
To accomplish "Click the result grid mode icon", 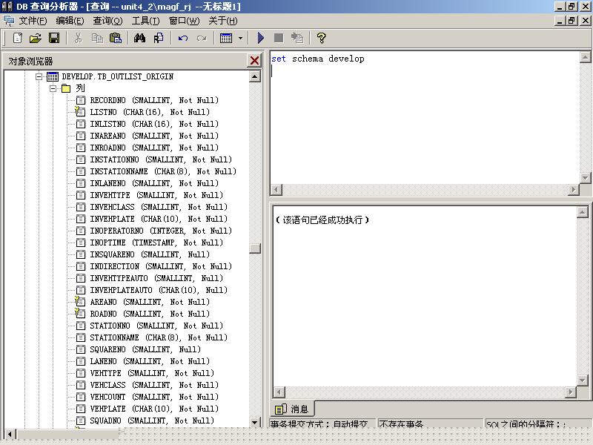I will (x=226, y=38).
